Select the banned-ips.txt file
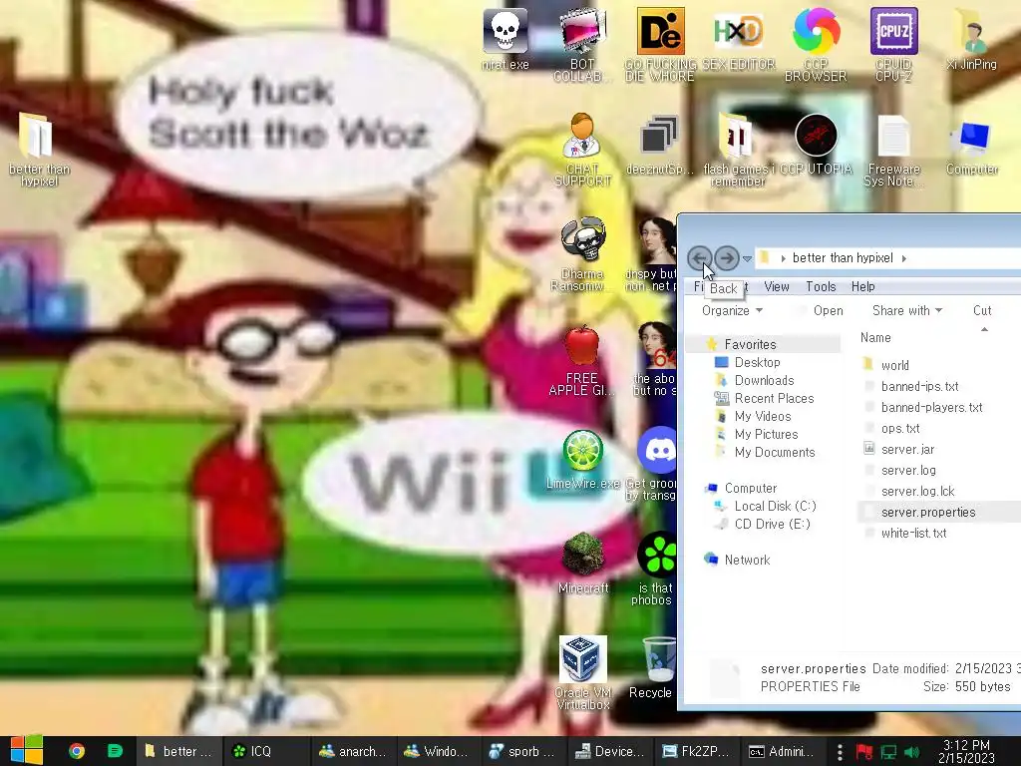1021x766 pixels. click(x=919, y=386)
